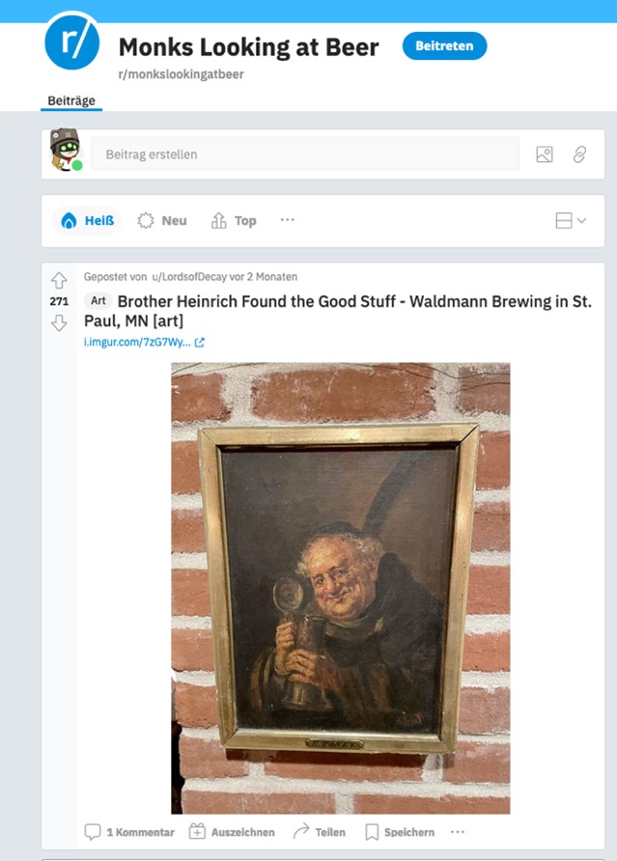Click the link attachment icon in create post

pyautogui.click(x=579, y=154)
